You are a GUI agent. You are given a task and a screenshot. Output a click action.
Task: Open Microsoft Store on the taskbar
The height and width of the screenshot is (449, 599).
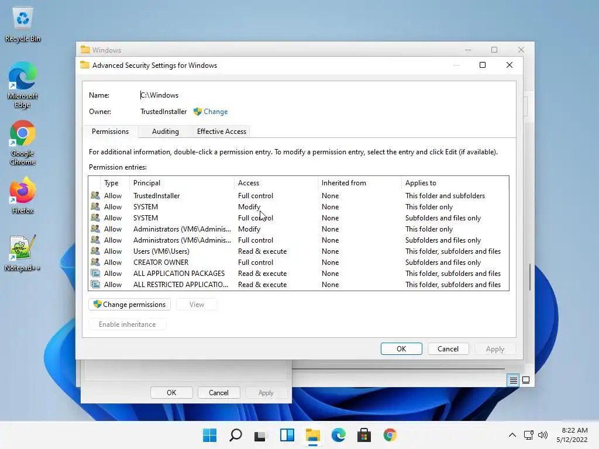pyautogui.click(x=364, y=435)
